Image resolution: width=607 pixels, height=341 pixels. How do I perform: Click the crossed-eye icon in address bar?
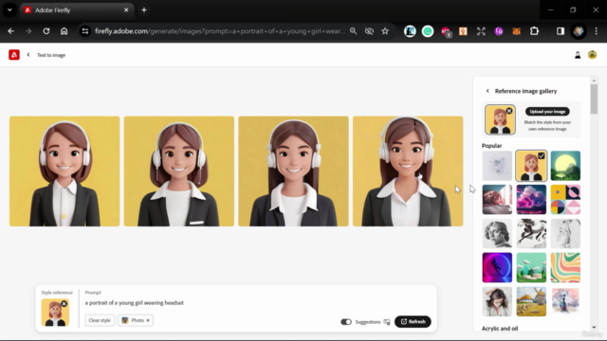(369, 31)
